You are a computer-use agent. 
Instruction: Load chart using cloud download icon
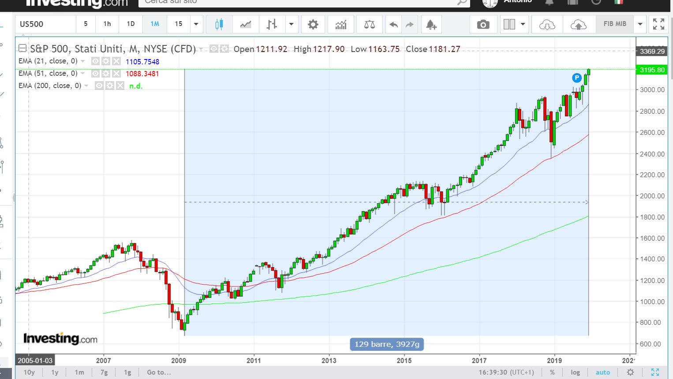(547, 24)
